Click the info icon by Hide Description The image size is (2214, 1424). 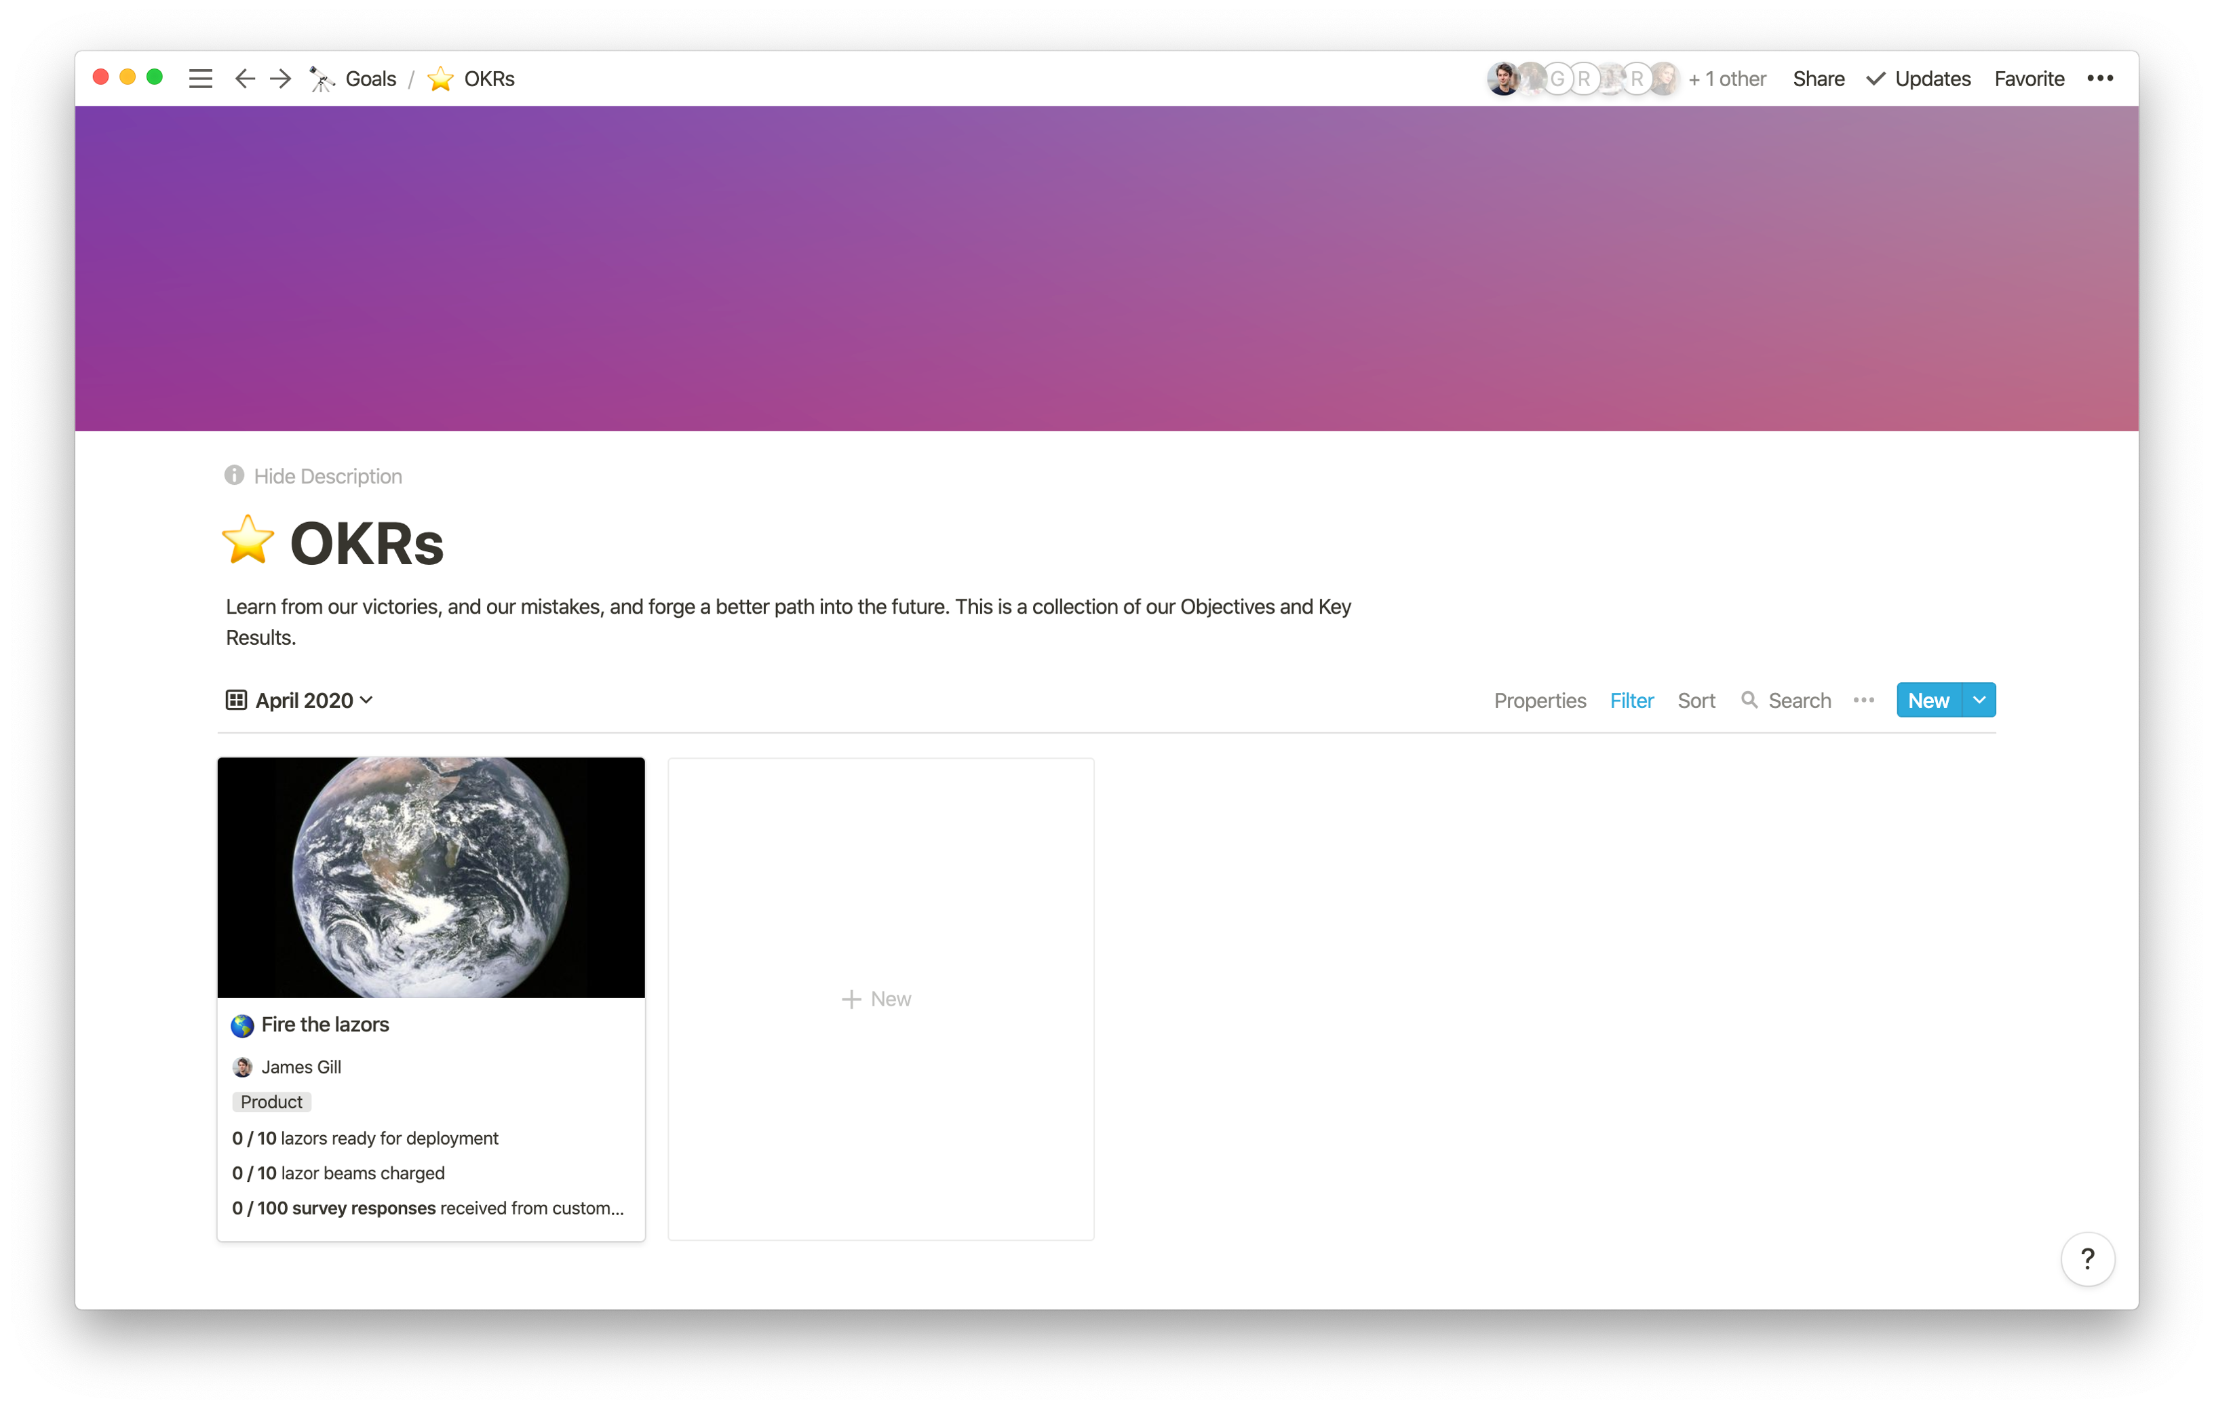point(234,475)
